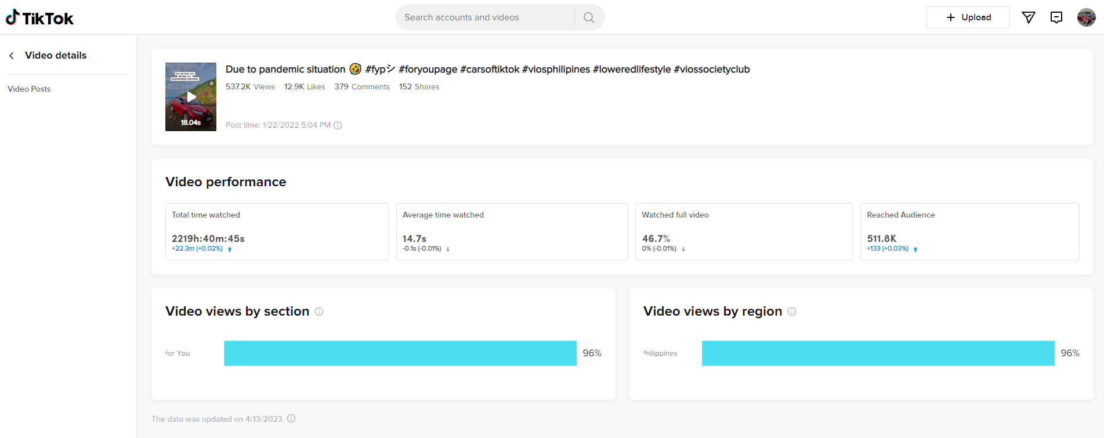Open the inbox notifications icon
1104x438 pixels.
pos(1056,17)
